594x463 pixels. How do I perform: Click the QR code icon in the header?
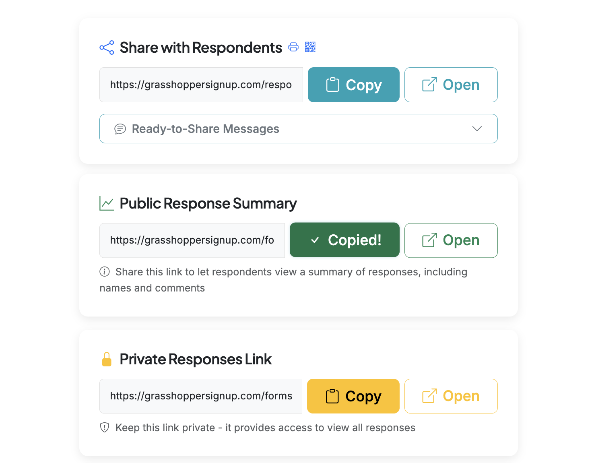[310, 47]
